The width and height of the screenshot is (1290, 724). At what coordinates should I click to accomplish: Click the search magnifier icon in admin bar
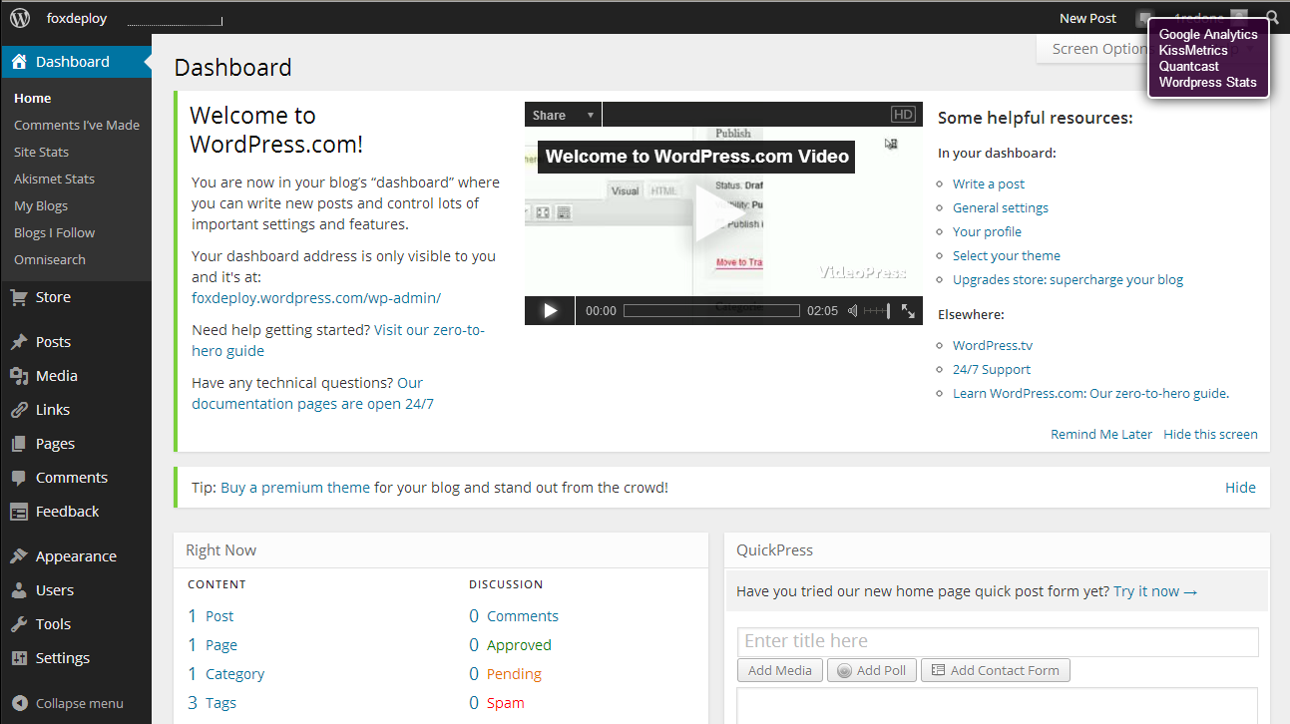point(1272,18)
